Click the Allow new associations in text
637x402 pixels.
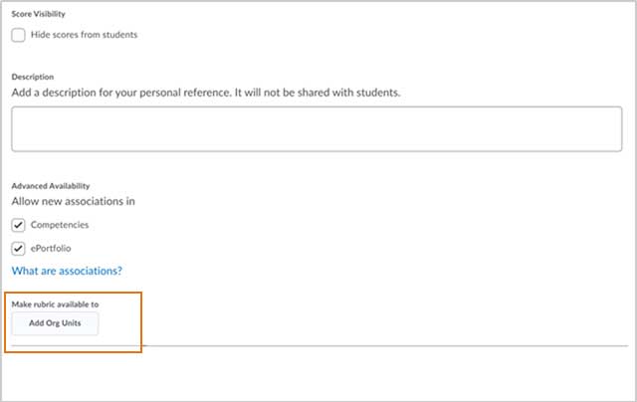73,201
